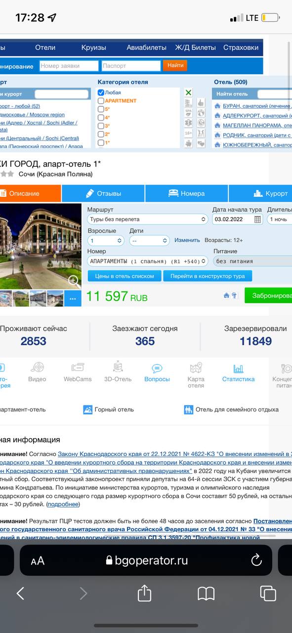Open the Видео film reel icon
Image resolution: width=292 pixels, height=633 pixels.
click(37, 367)
